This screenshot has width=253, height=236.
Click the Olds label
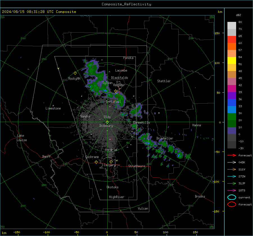point(107,117)
